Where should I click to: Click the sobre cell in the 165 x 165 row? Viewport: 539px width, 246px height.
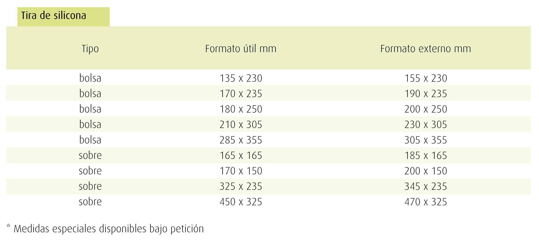pos(90,155)
